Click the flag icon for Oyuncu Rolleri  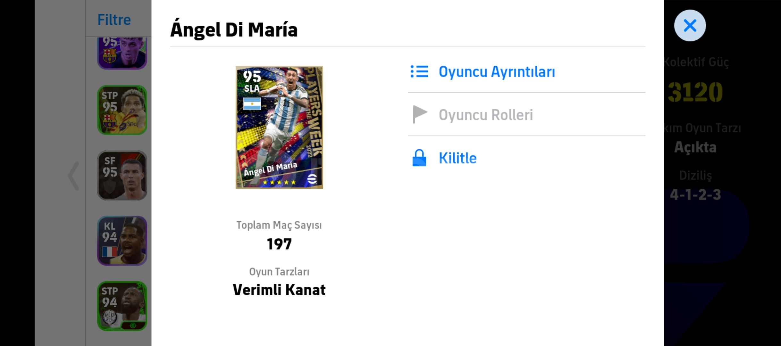(420, 115)
